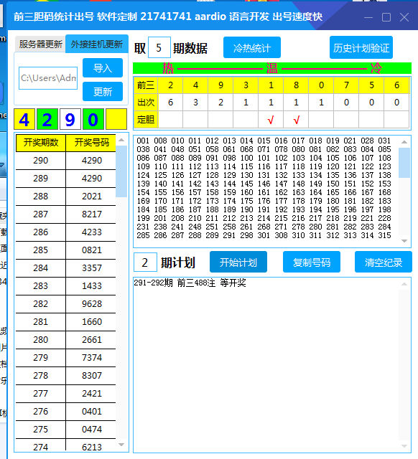Switch to the 外接挂机更新 tab
Screen dimensions: 418x459
[x=97, y=44]
